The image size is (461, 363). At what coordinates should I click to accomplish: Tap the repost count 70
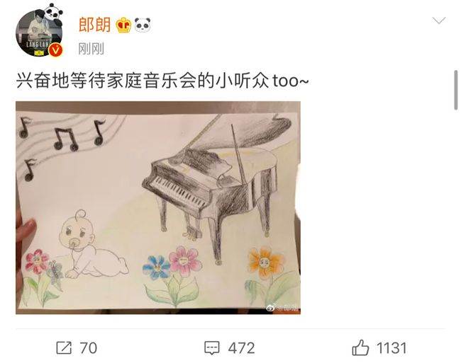coord(88,348)
